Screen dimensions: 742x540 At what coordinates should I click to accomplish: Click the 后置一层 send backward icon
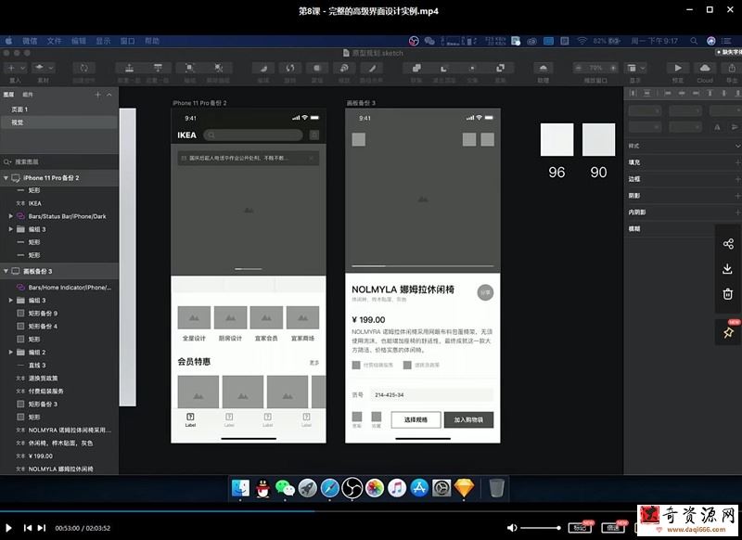point(158,68)
